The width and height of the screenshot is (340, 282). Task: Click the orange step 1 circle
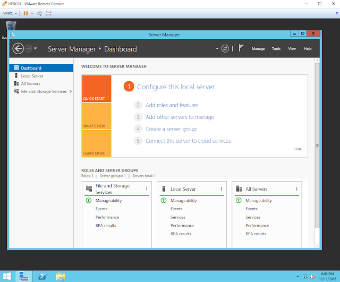click(x=129, y=87)
